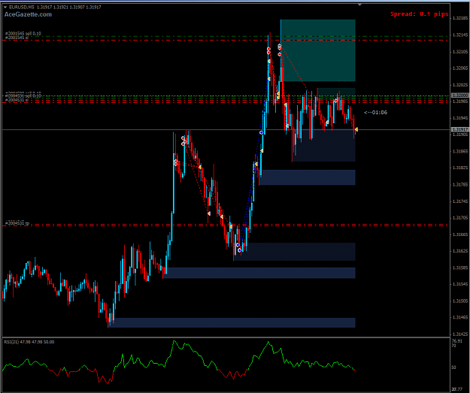Click the 1.31425 price scale value

coord(459,334)
